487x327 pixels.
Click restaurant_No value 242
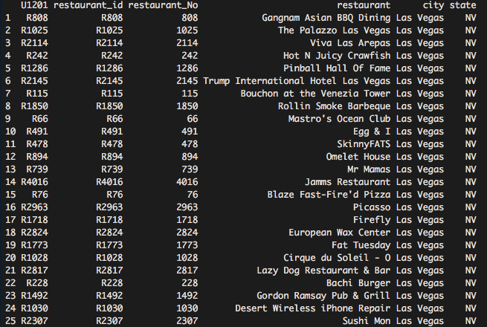click(190, 56)
